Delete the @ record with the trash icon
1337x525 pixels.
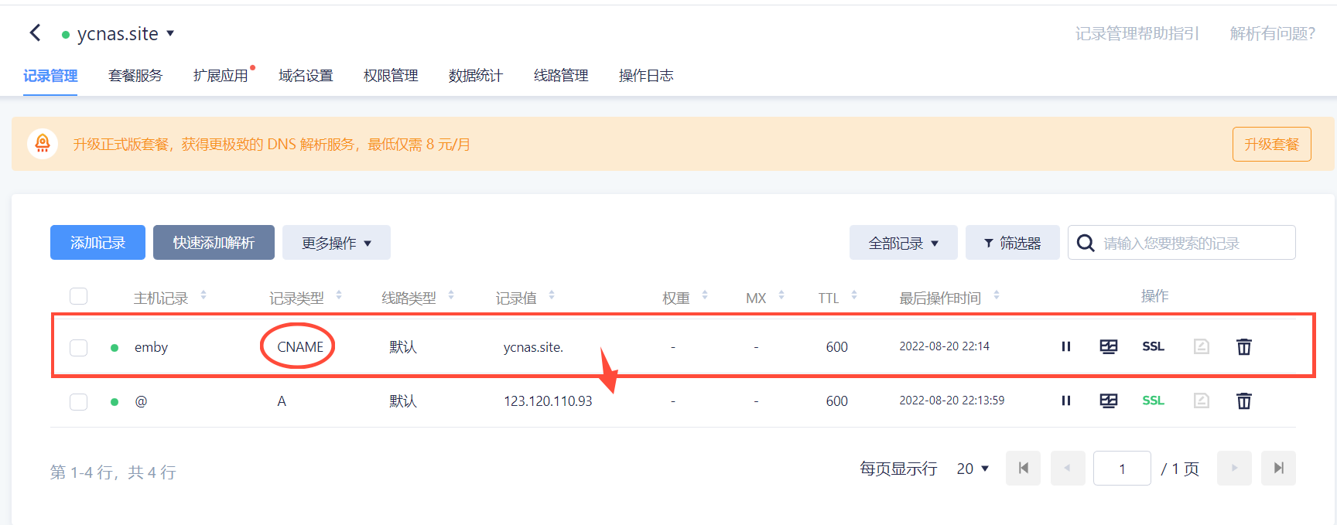point(1244,401)
